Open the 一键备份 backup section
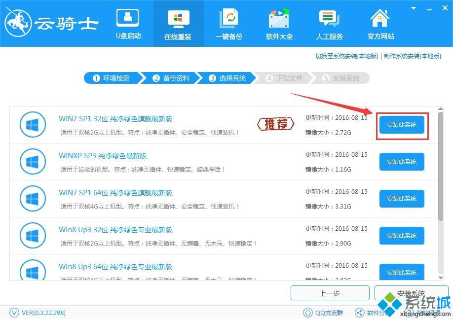453x319 pixels. [x=228, y=24]
